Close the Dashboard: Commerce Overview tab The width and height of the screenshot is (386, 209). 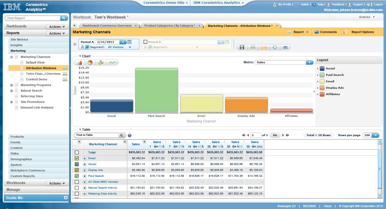point(136,26)
